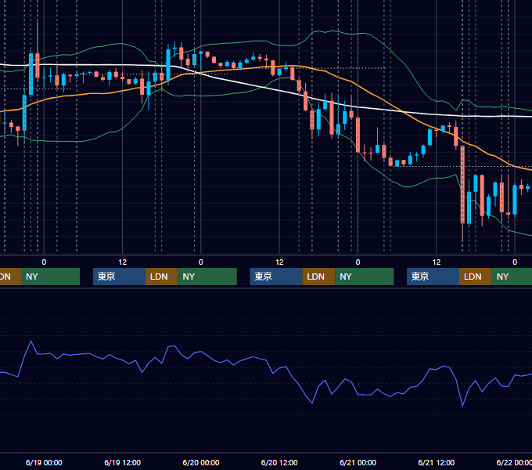532x470 pixels.
Task: Click the 6/21 12:00 time axis label
Action: point(437,462)
